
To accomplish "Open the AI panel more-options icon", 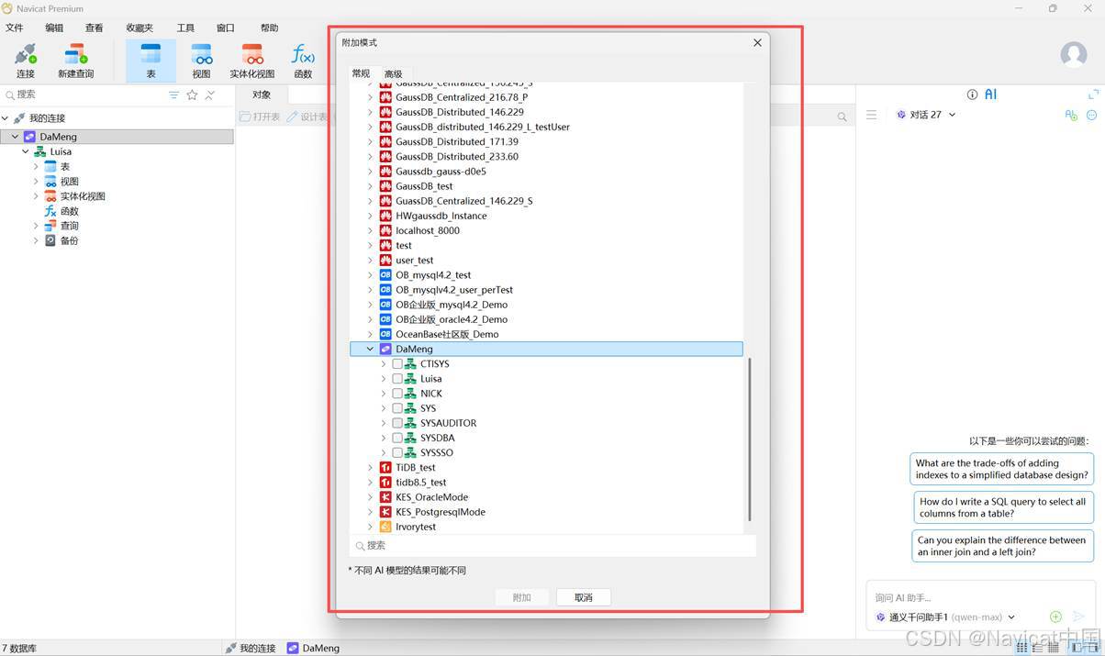I will click(1091, 115).
